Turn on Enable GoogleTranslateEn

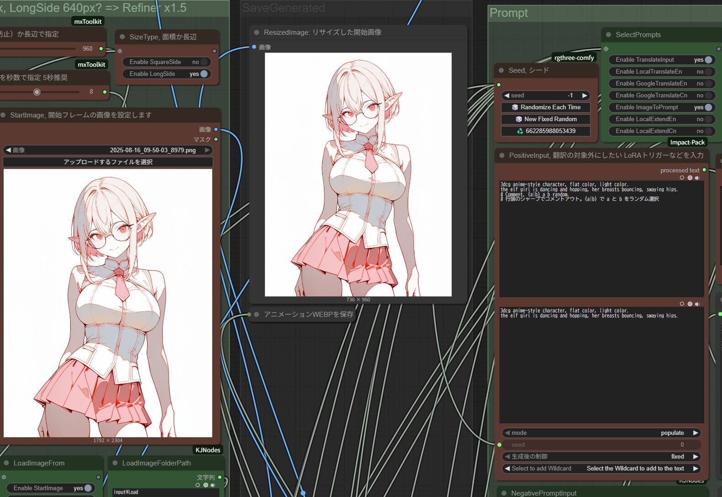pyautogui.click(x=708, y=84)
